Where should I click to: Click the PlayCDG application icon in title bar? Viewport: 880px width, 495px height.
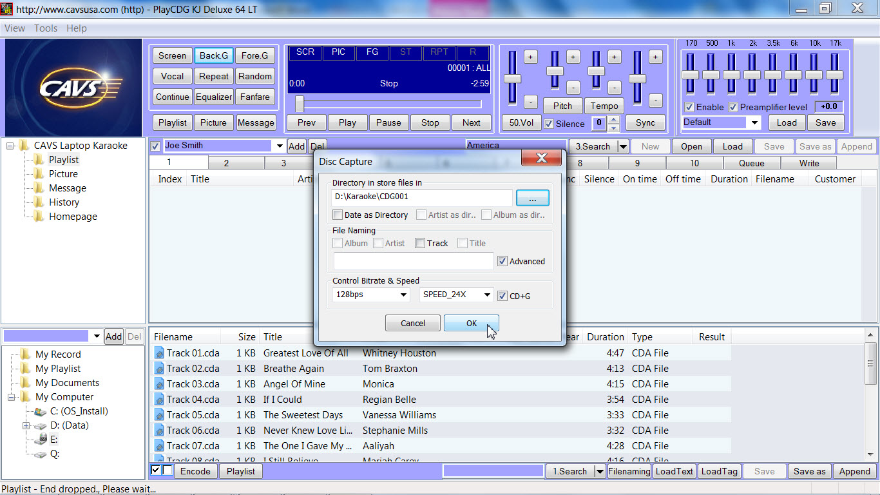click(x=7, y=9)
